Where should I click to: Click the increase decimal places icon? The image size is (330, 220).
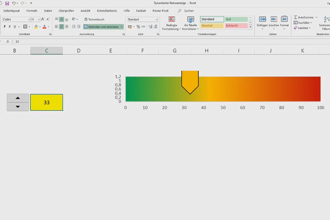point(150,27)
